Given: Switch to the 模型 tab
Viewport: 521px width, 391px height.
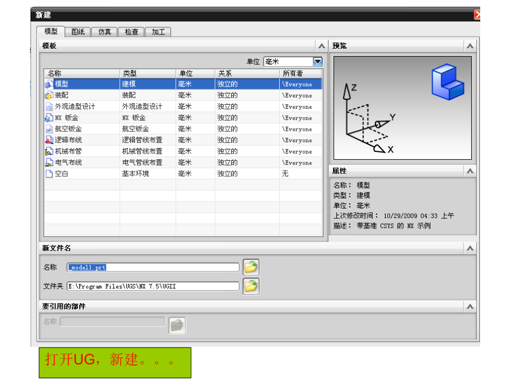Looking at the screenshot, I should [51, 32].
